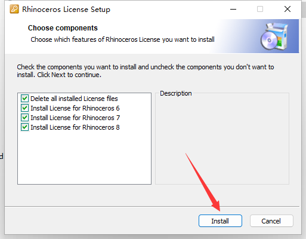306x239 pixels.
Task: Highlight the 'Install License for Rhinoceros 7' label text
Action: pos(75,118)
